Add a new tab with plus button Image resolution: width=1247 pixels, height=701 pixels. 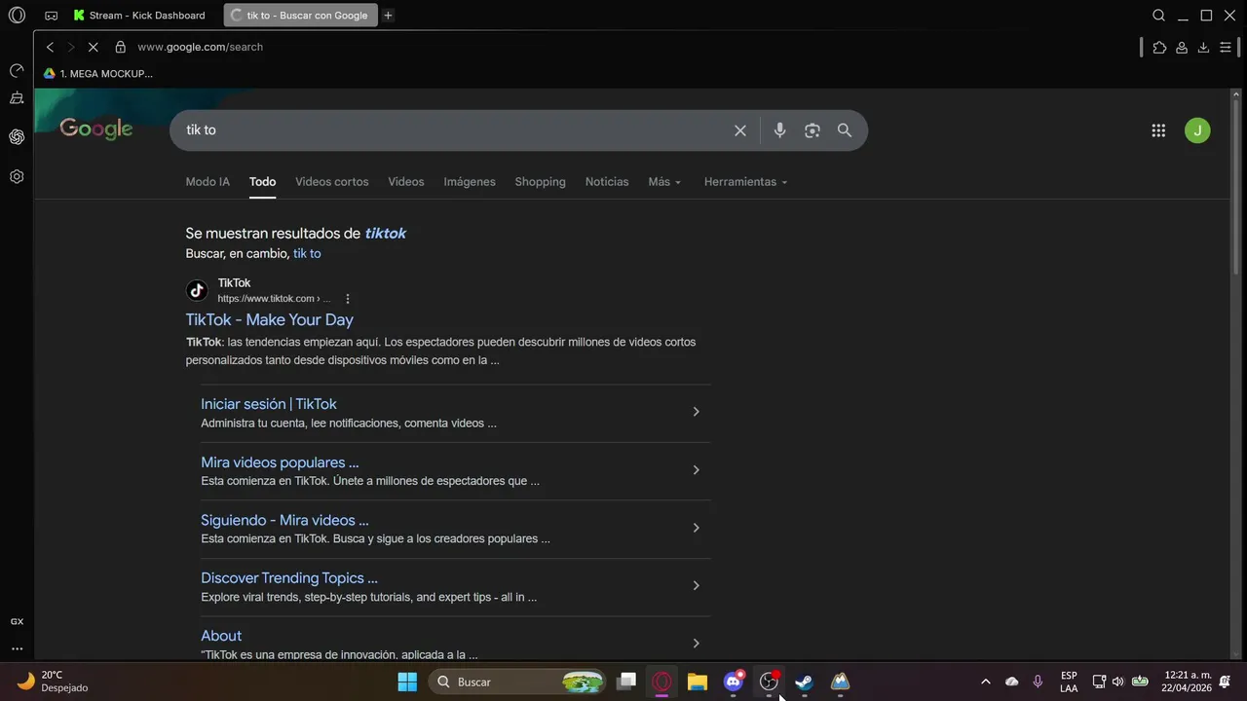389,16
